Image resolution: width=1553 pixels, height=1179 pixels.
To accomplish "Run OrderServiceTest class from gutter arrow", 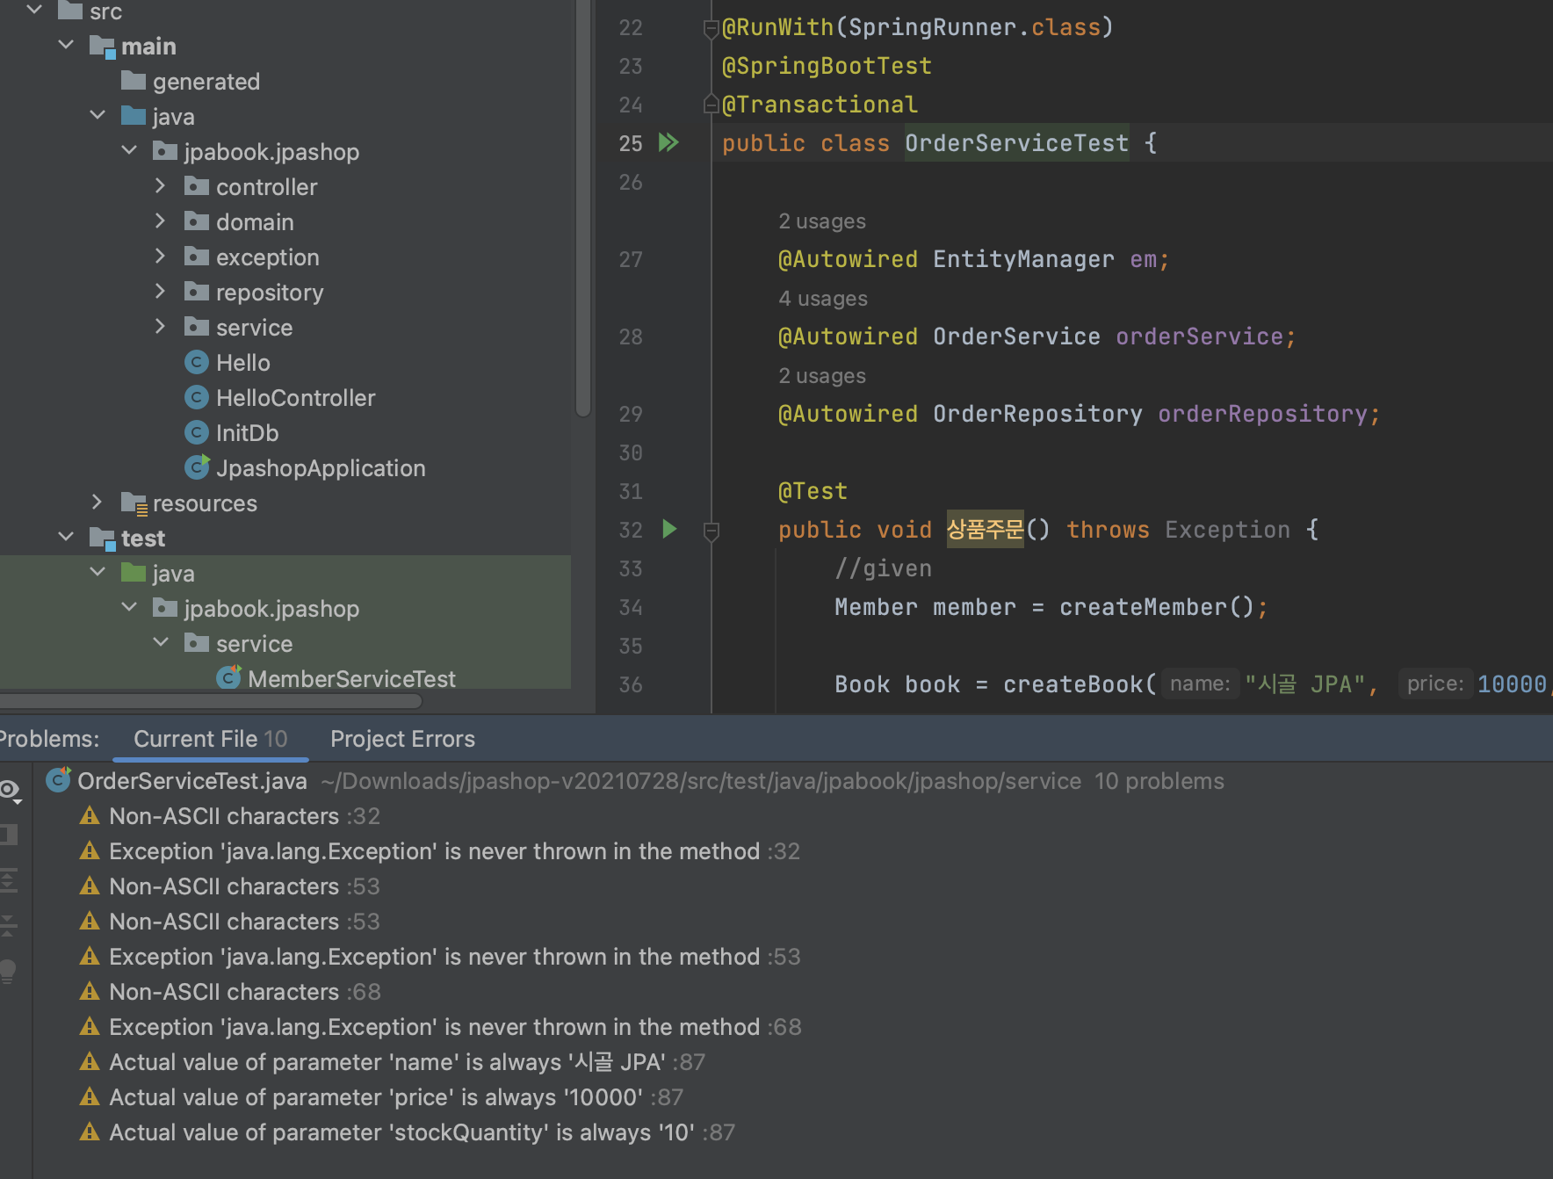I will tap(668, 143).
